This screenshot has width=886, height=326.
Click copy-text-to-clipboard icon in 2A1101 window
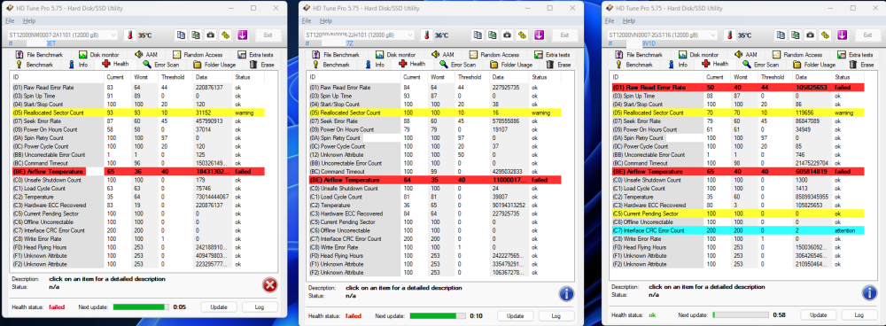click(x=181, y=35)
